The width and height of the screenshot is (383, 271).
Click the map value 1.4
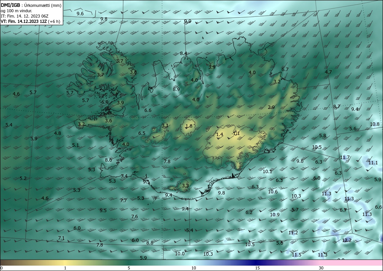point(219,134)
